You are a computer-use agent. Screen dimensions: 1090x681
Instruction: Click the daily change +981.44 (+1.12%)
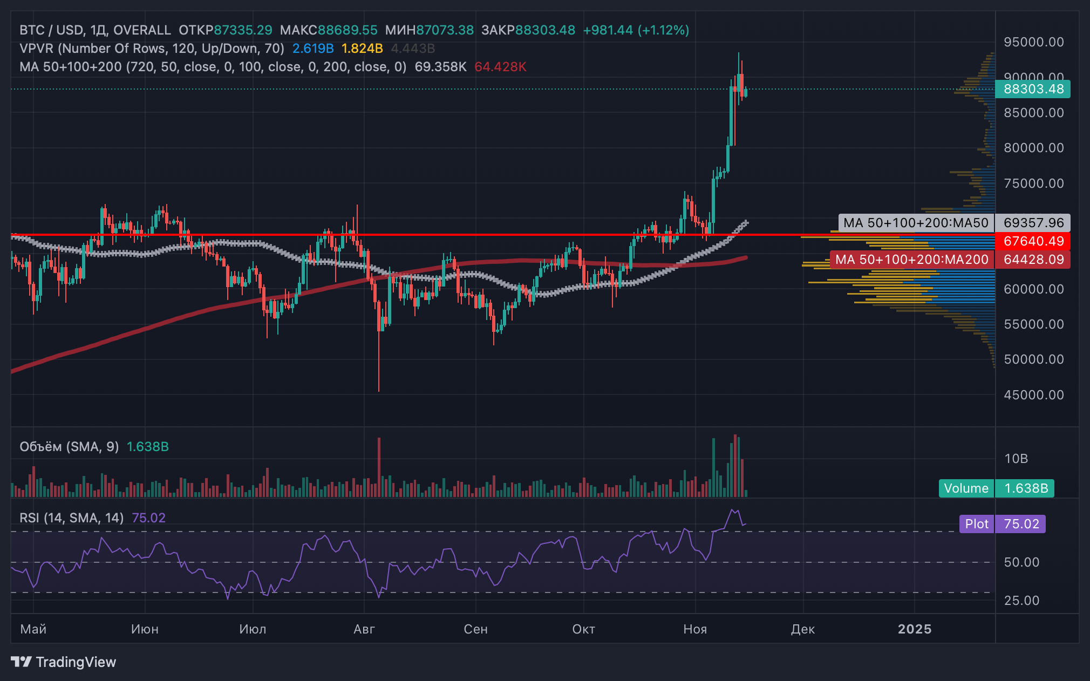point(636,30)
